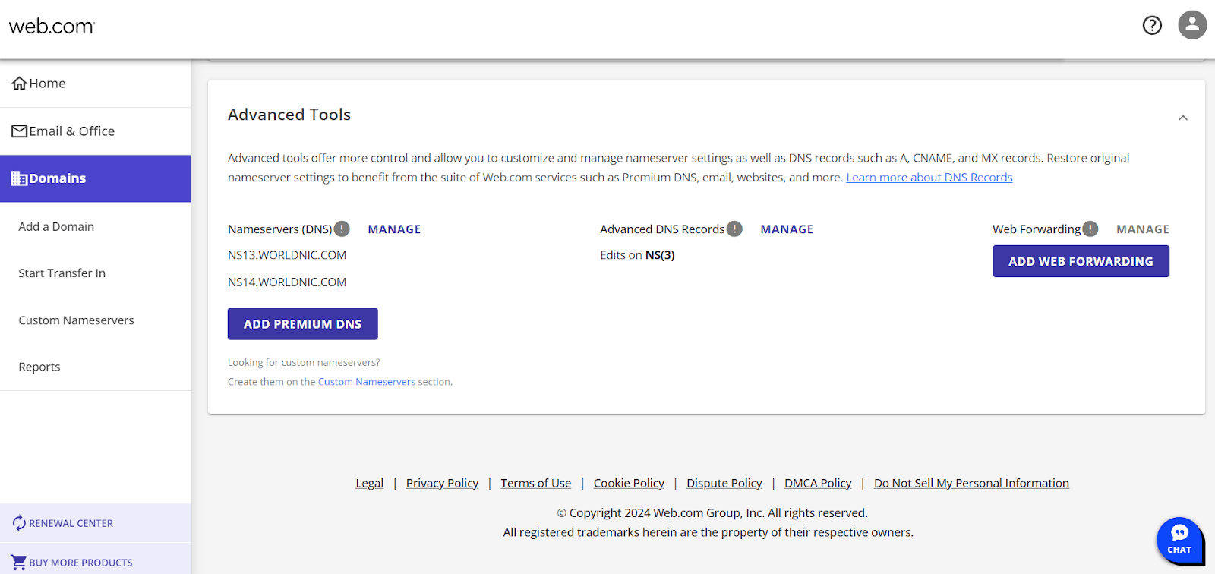Open Custom Nameservers link in helper text
Image resolution: width=1215 pixels, height=574 pixels.
click(x=367, y=382)
